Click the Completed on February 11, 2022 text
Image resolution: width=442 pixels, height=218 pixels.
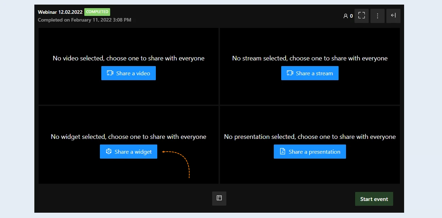(85, 20)
